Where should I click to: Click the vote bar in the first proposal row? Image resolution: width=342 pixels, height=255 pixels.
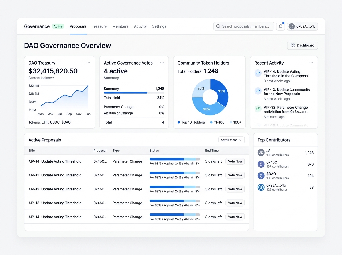pyautogui.click(x=175, y=159)
